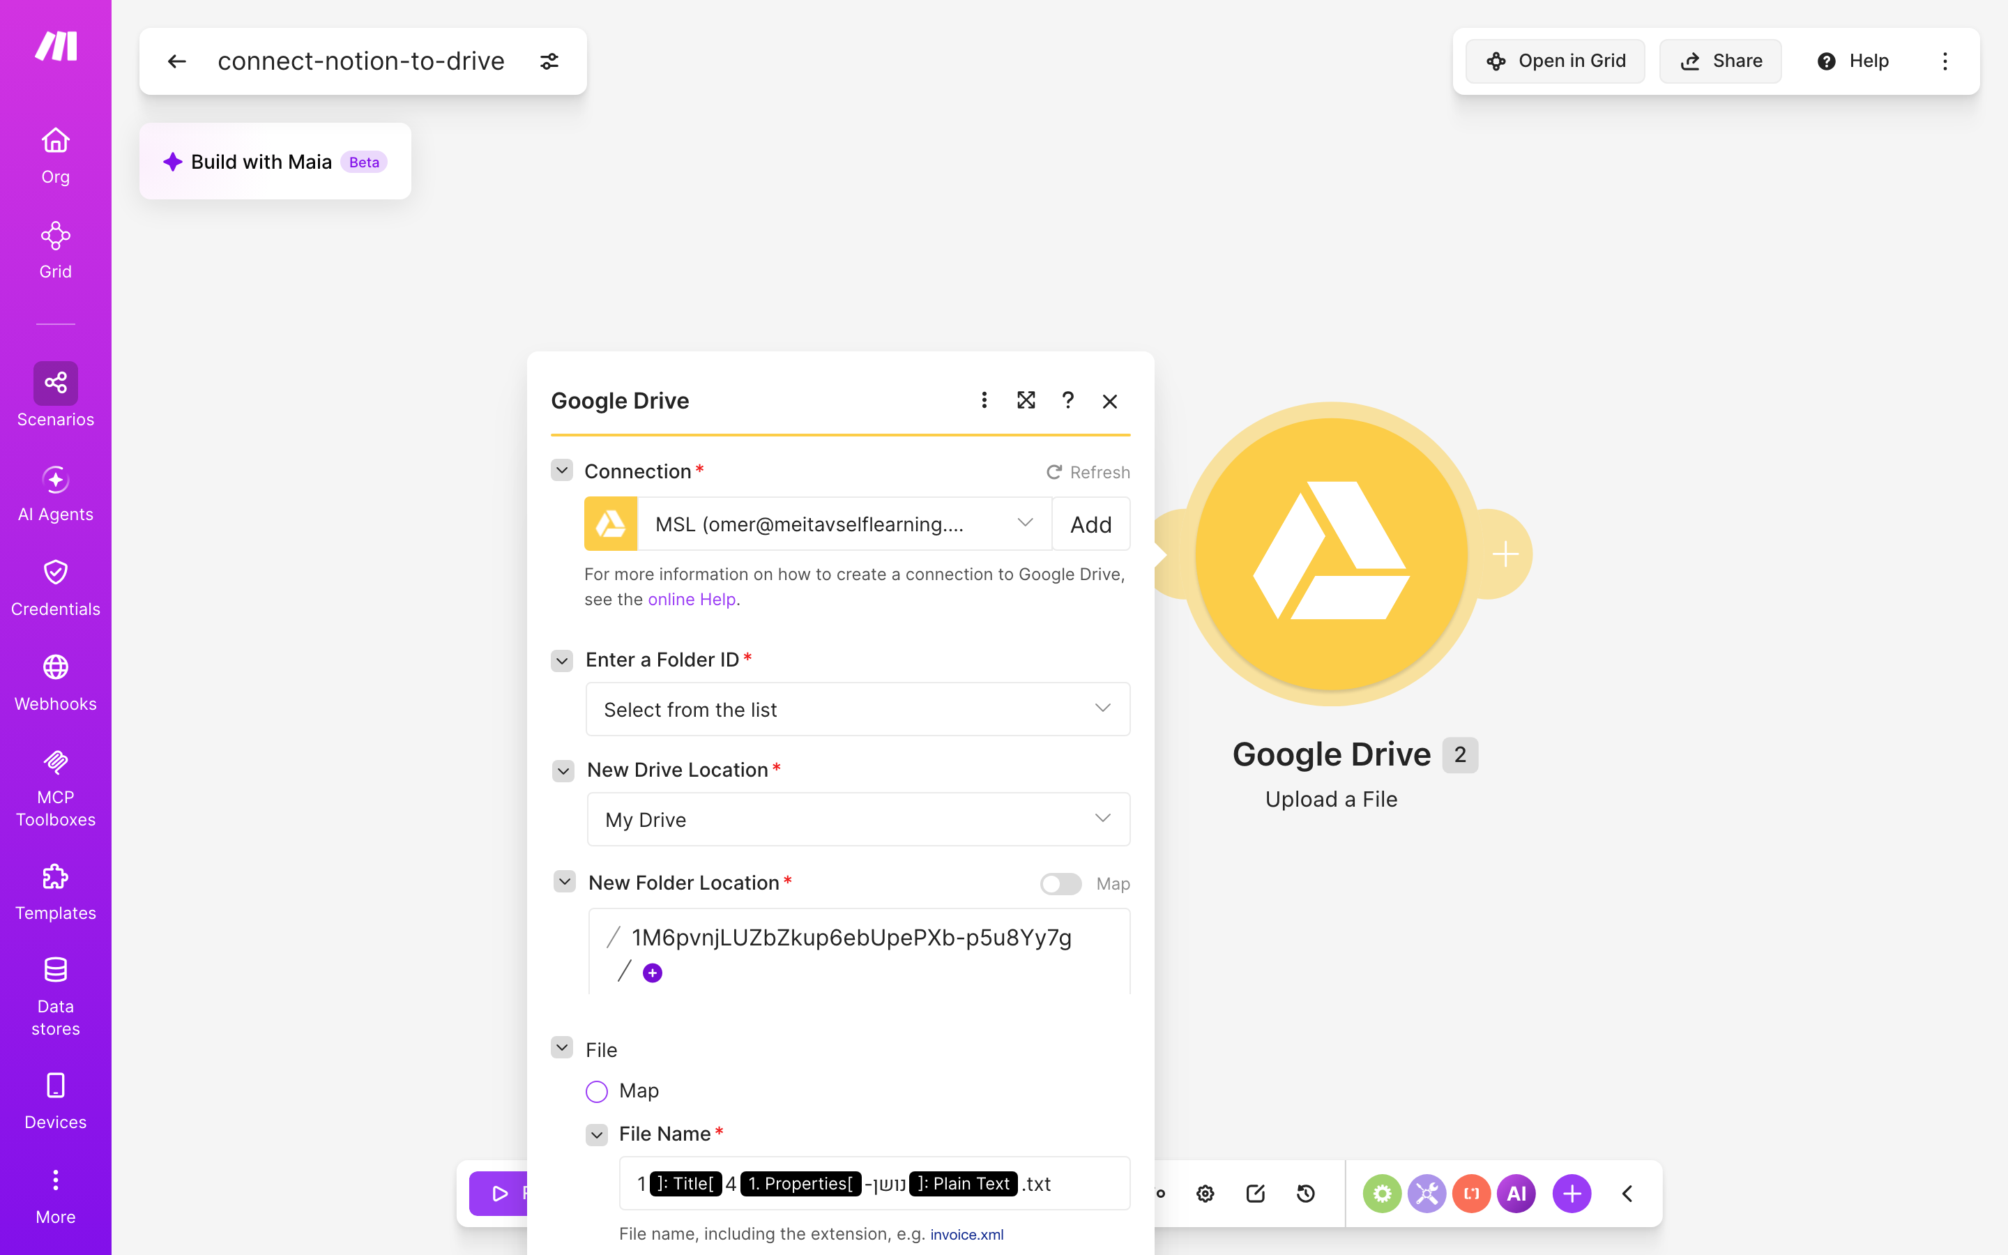
Task: Open scenario settings sliders icon
Action: [x=549, y=61]
